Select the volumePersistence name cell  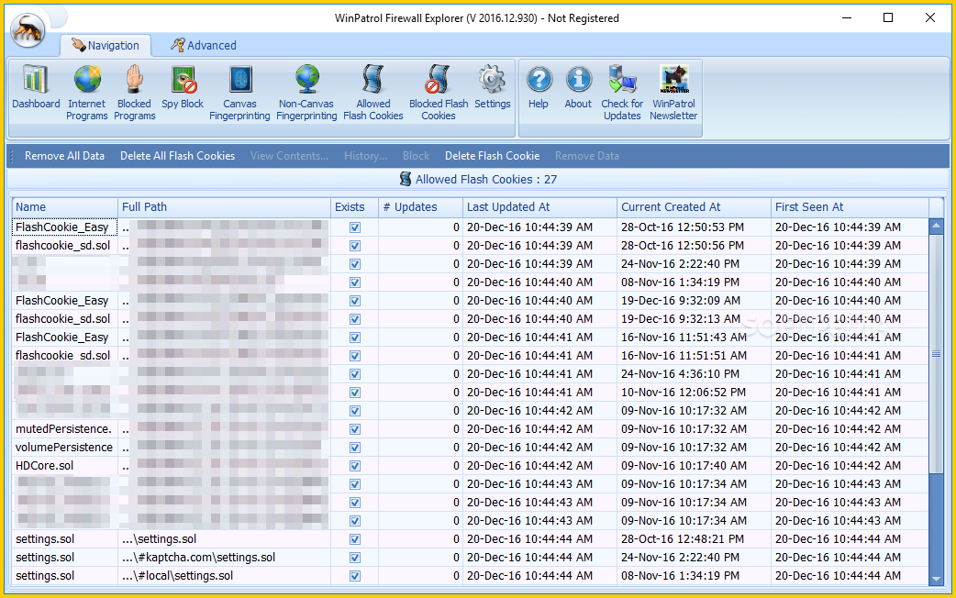(64, 448)
